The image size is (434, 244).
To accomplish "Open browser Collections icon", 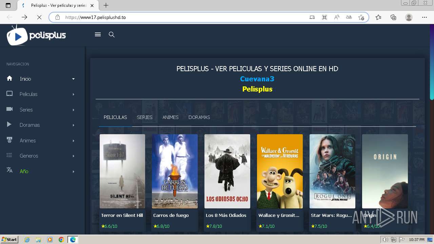I will click(x=393, y=17).
